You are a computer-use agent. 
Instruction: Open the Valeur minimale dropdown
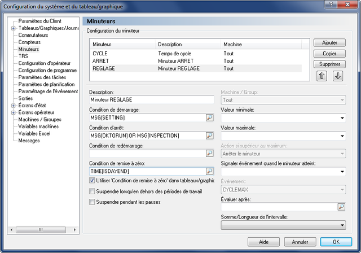click(283, 118)
